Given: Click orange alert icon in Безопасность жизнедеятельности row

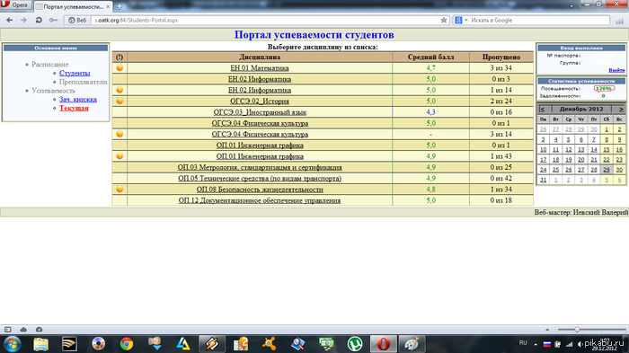Looking at the screenshot, I should click(120, 189).
